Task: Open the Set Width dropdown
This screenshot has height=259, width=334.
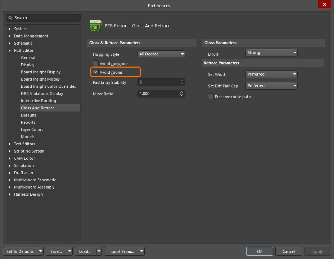Action: click(x=271, y=74)
